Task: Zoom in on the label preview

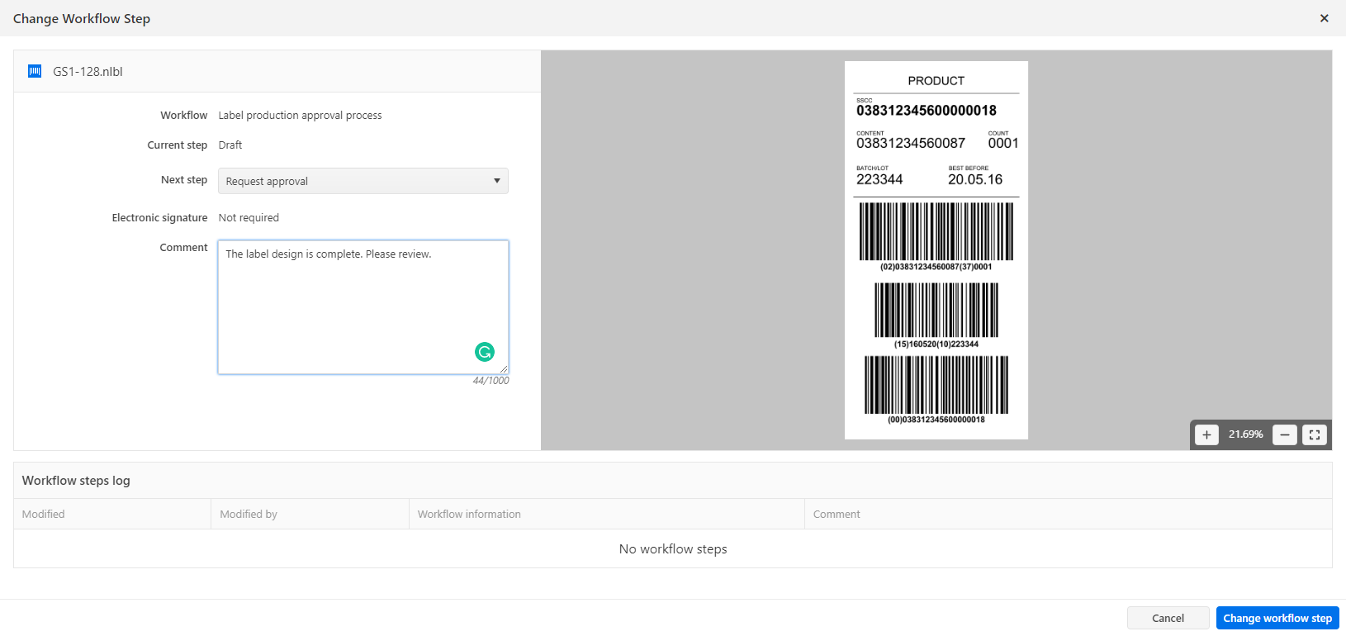Action: pyautogui.click(x=1206, y=434)
